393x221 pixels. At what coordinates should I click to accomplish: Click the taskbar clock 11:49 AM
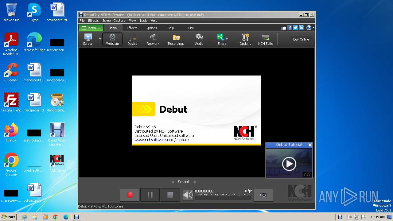pyautogui.click(x=377, y=217)
